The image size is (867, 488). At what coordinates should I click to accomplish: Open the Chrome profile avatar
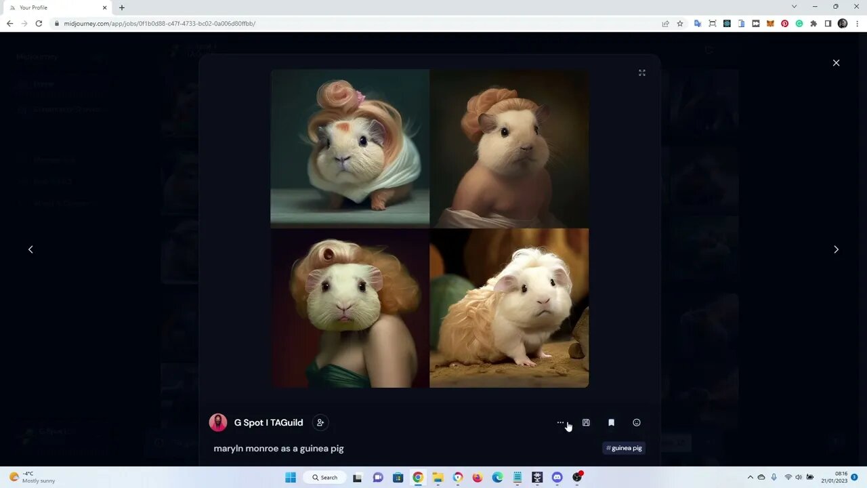[x=843, y=23]
